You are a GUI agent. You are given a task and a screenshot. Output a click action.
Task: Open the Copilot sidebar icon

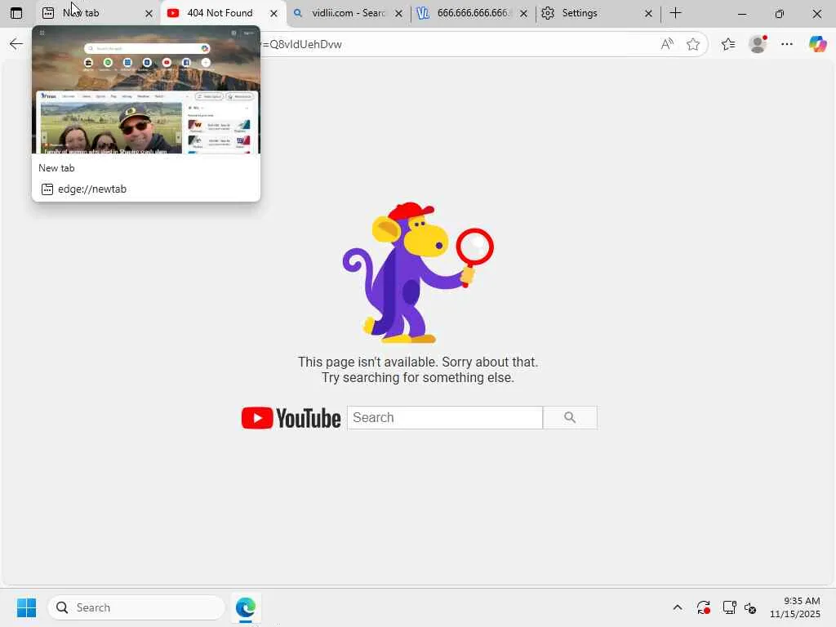(x=817, y=44)
